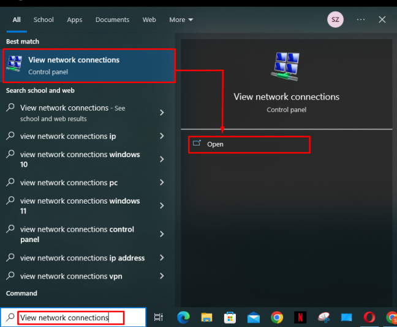Expand the More filters dropdown
Screen dimensions: 397x327
(181, 20)
